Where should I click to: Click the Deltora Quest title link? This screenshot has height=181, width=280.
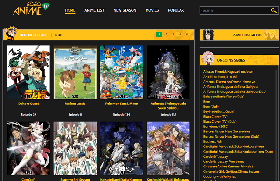[28, 104]
